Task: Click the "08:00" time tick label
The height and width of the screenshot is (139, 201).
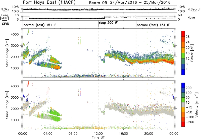Action: click(x=73, y=134)
